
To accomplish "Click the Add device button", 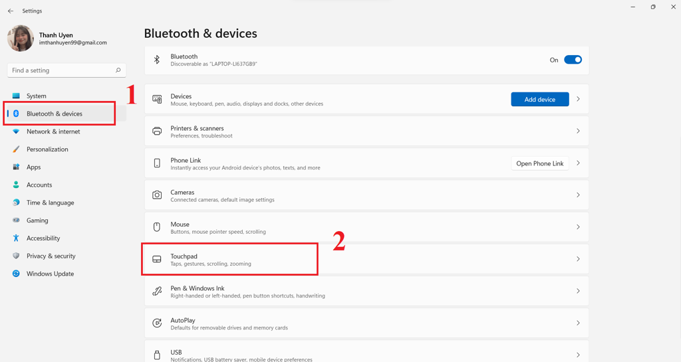I will pyautogui.click(x=540, y=99).
